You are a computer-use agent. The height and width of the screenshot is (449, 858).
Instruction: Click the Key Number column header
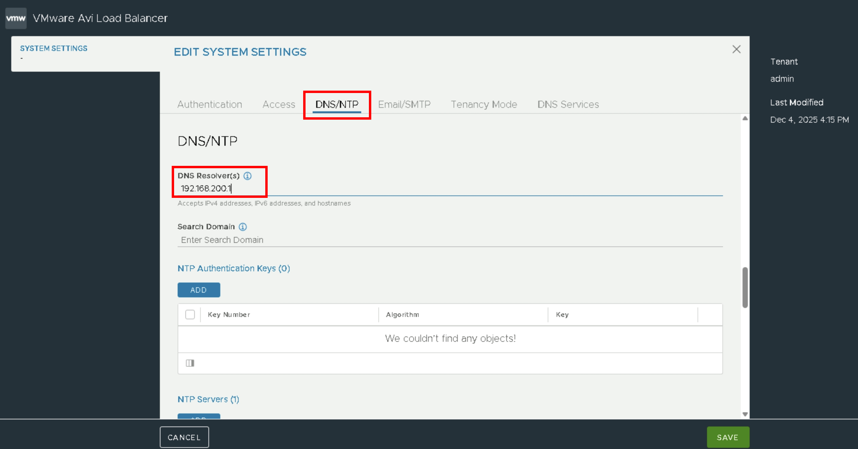[229, 315]
